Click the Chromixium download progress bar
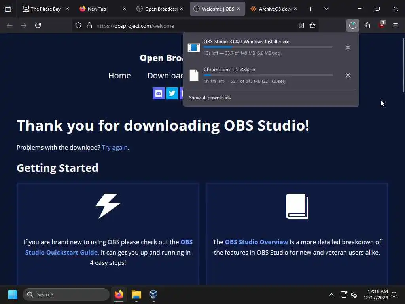The width and height of the screenshot is (405, 304). click(x=268, y=75)
